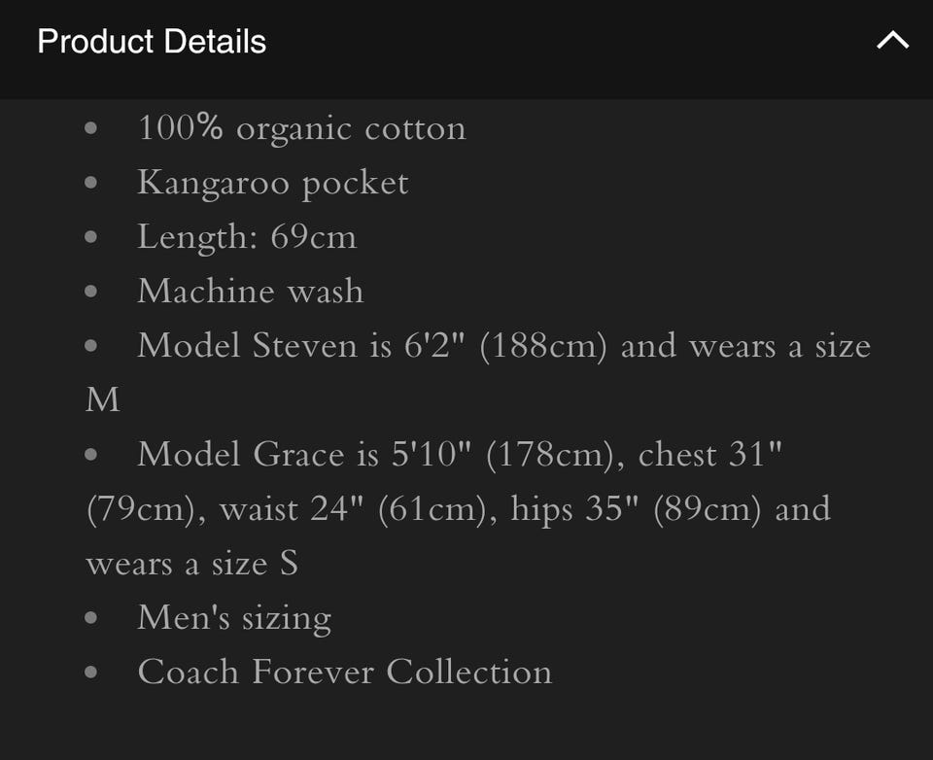Select the "wears a size S" text
933x760 pixels.
[191, 564]
